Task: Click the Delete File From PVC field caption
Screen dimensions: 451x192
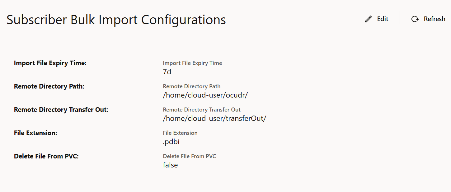Action: (x=189, y=156)
